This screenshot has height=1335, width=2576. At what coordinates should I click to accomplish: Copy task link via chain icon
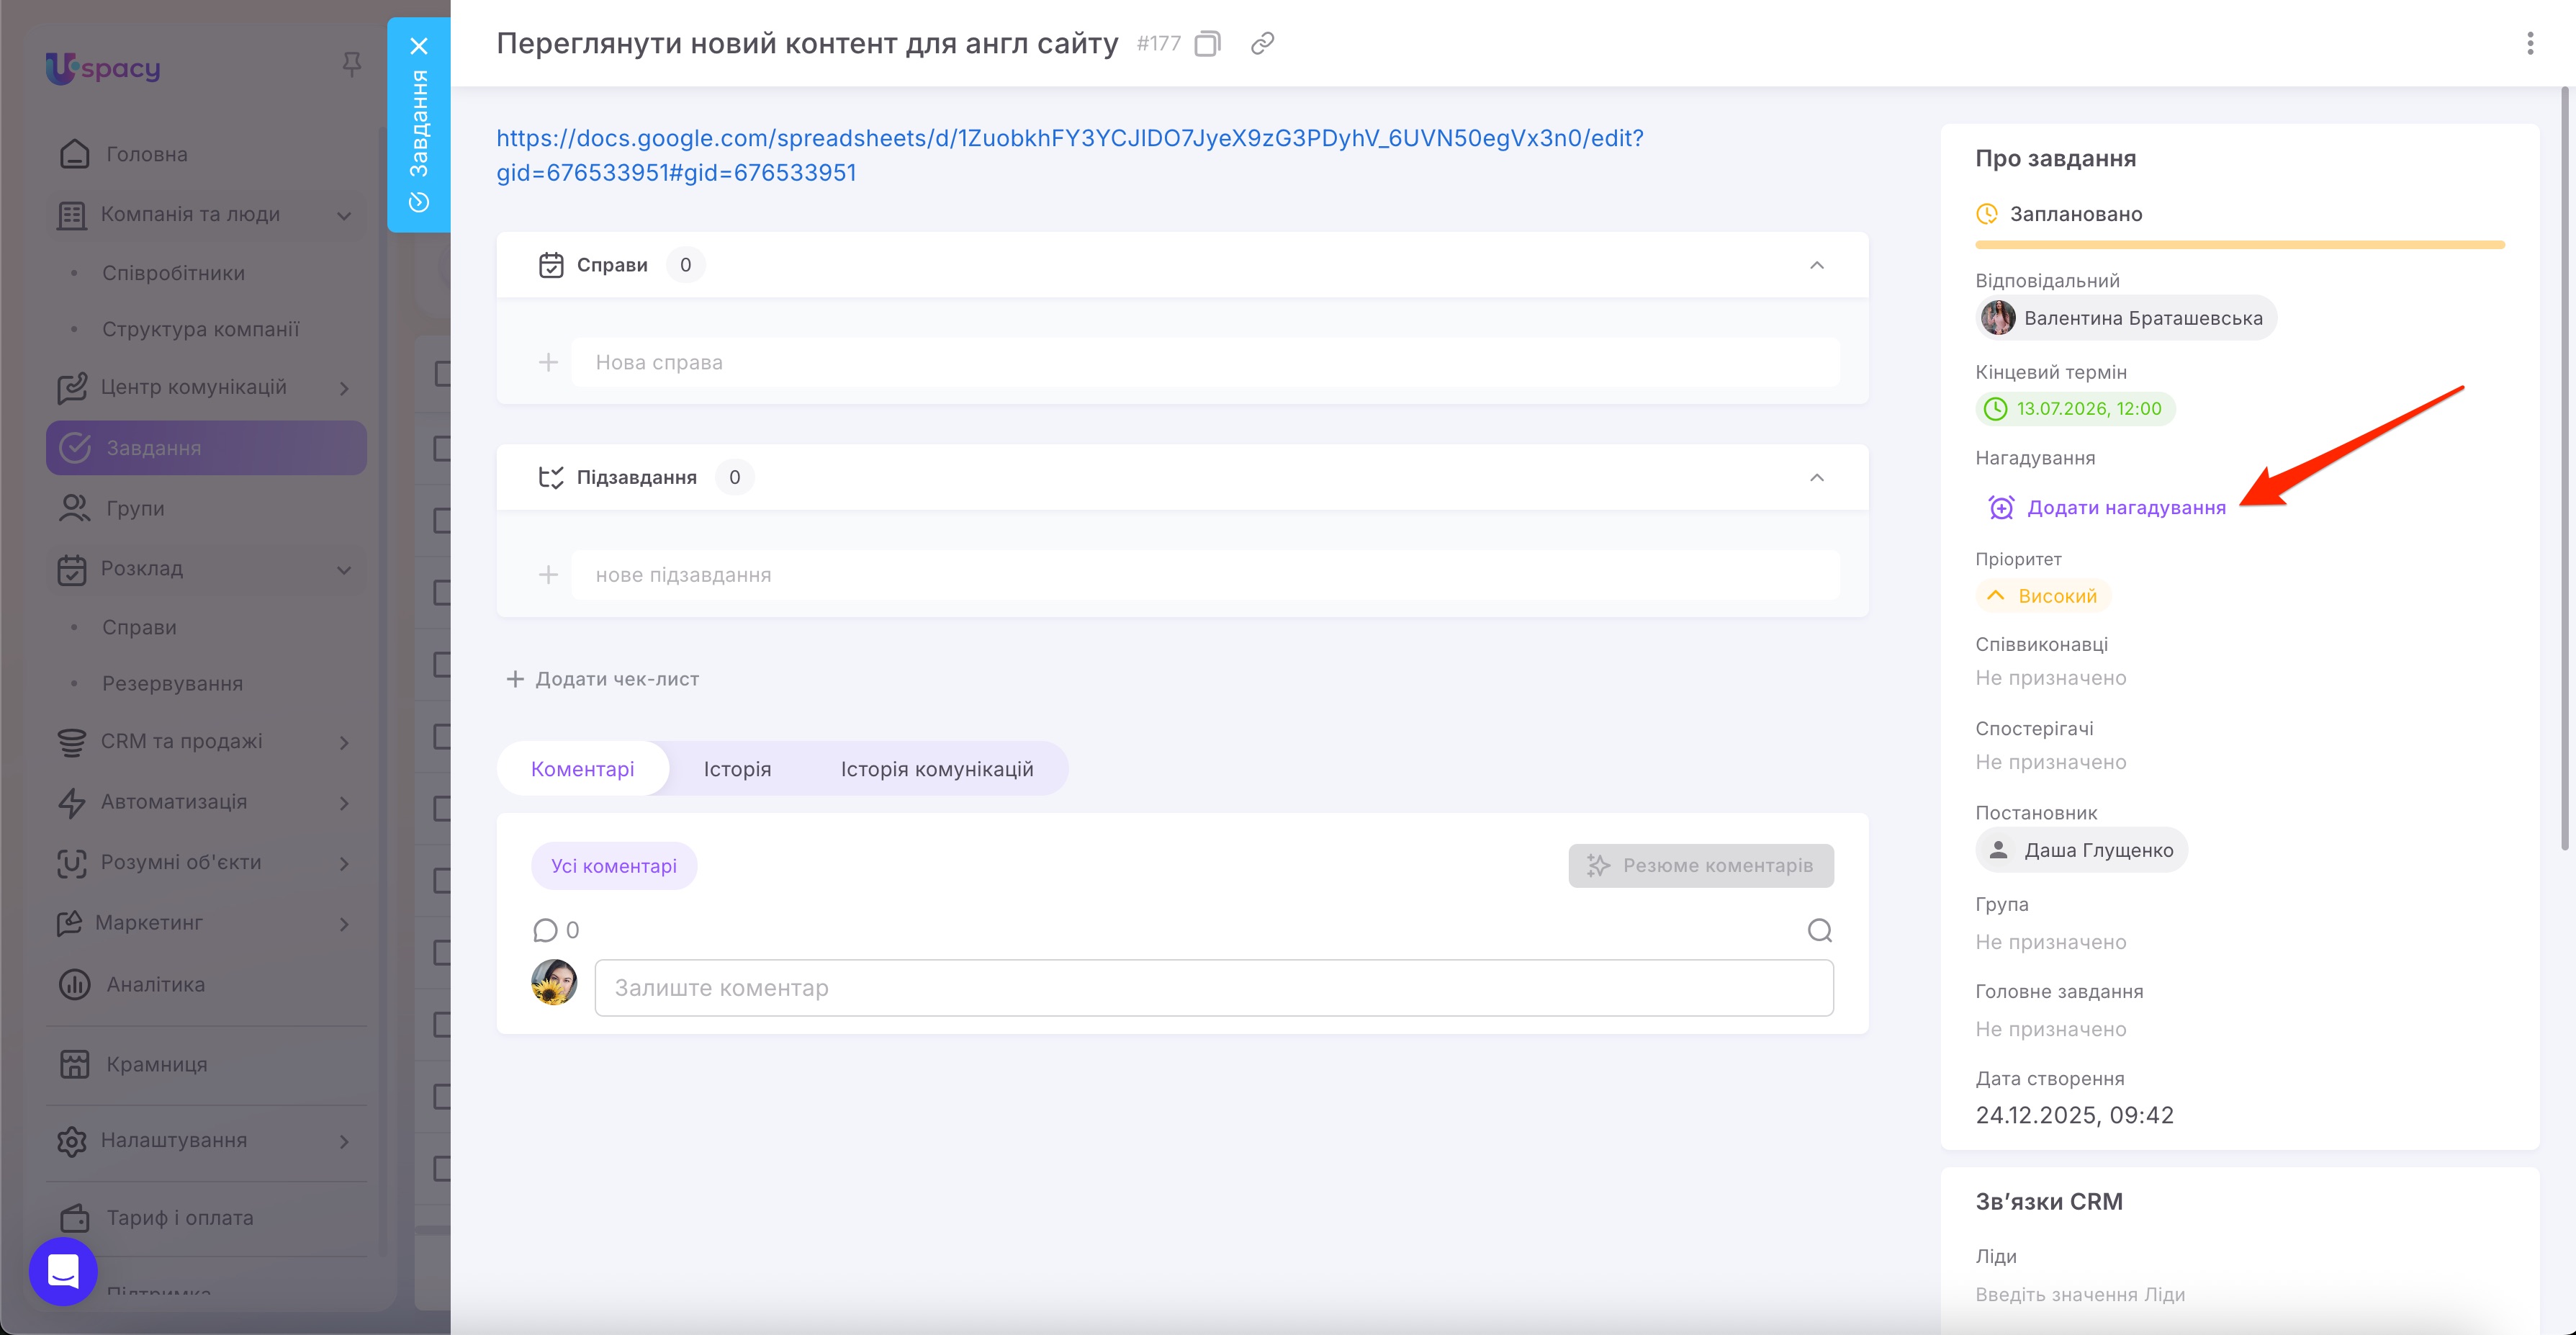[x=1262, y=44]
